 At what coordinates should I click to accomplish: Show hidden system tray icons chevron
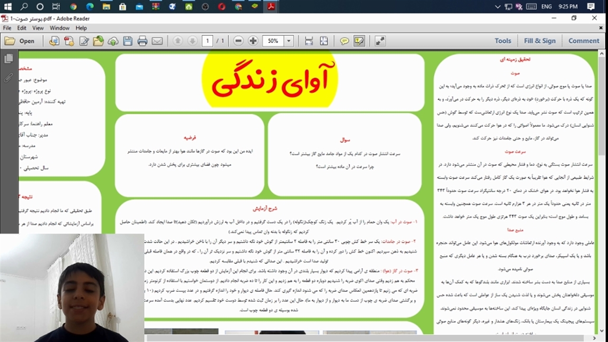[x=497, y=7]
